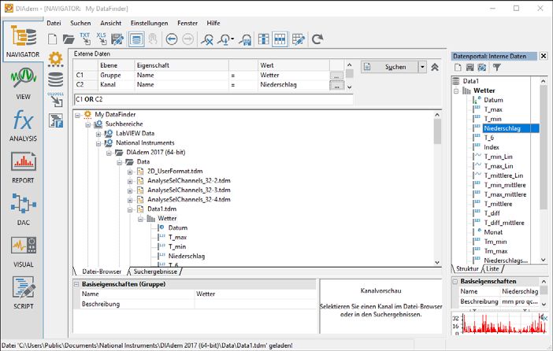Expand the 2D_UserFormat.tdm file node
This screenshot has height=351, width=553.
(130, 172)
